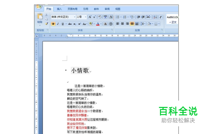Click the Copy icon in the clipboard group
This screenshot has width=213, height=134.
(x=46, y=19)
